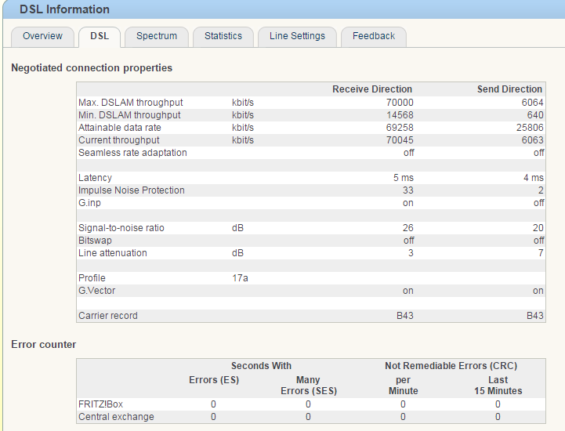
Task: Select the Carrier record row label
Action: click(x=108, y=316)
